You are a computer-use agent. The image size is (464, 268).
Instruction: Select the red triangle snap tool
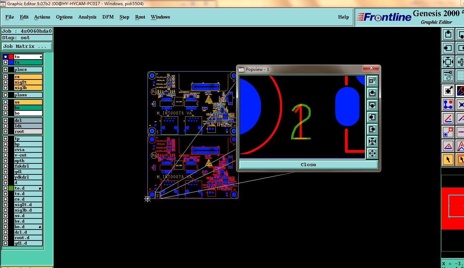(448, 146)
